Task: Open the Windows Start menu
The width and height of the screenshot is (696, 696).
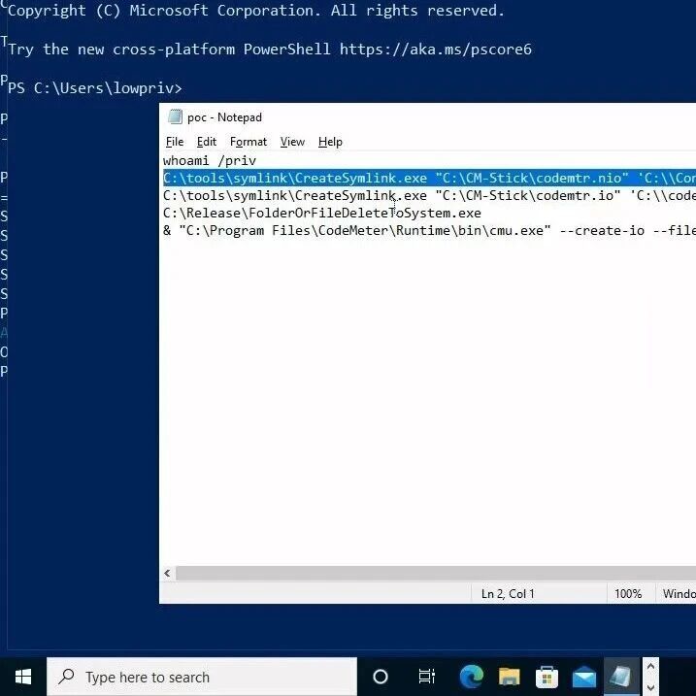Action: 23,677
